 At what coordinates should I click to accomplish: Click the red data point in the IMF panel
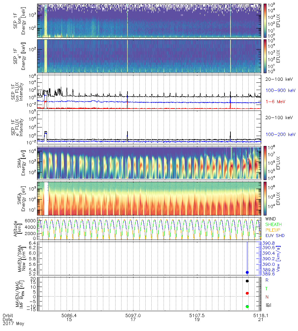[x=247, y=293]
